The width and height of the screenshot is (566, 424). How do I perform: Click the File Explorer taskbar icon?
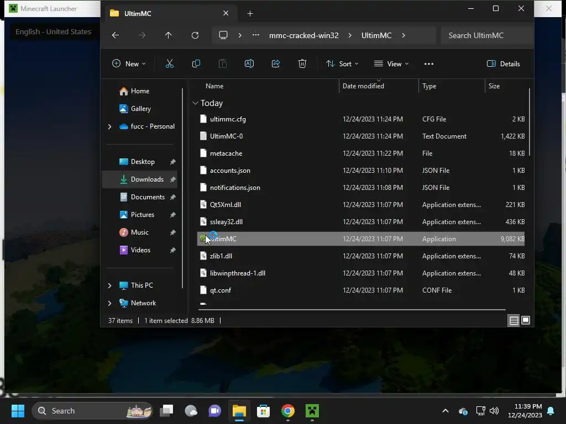pos(239,411)
